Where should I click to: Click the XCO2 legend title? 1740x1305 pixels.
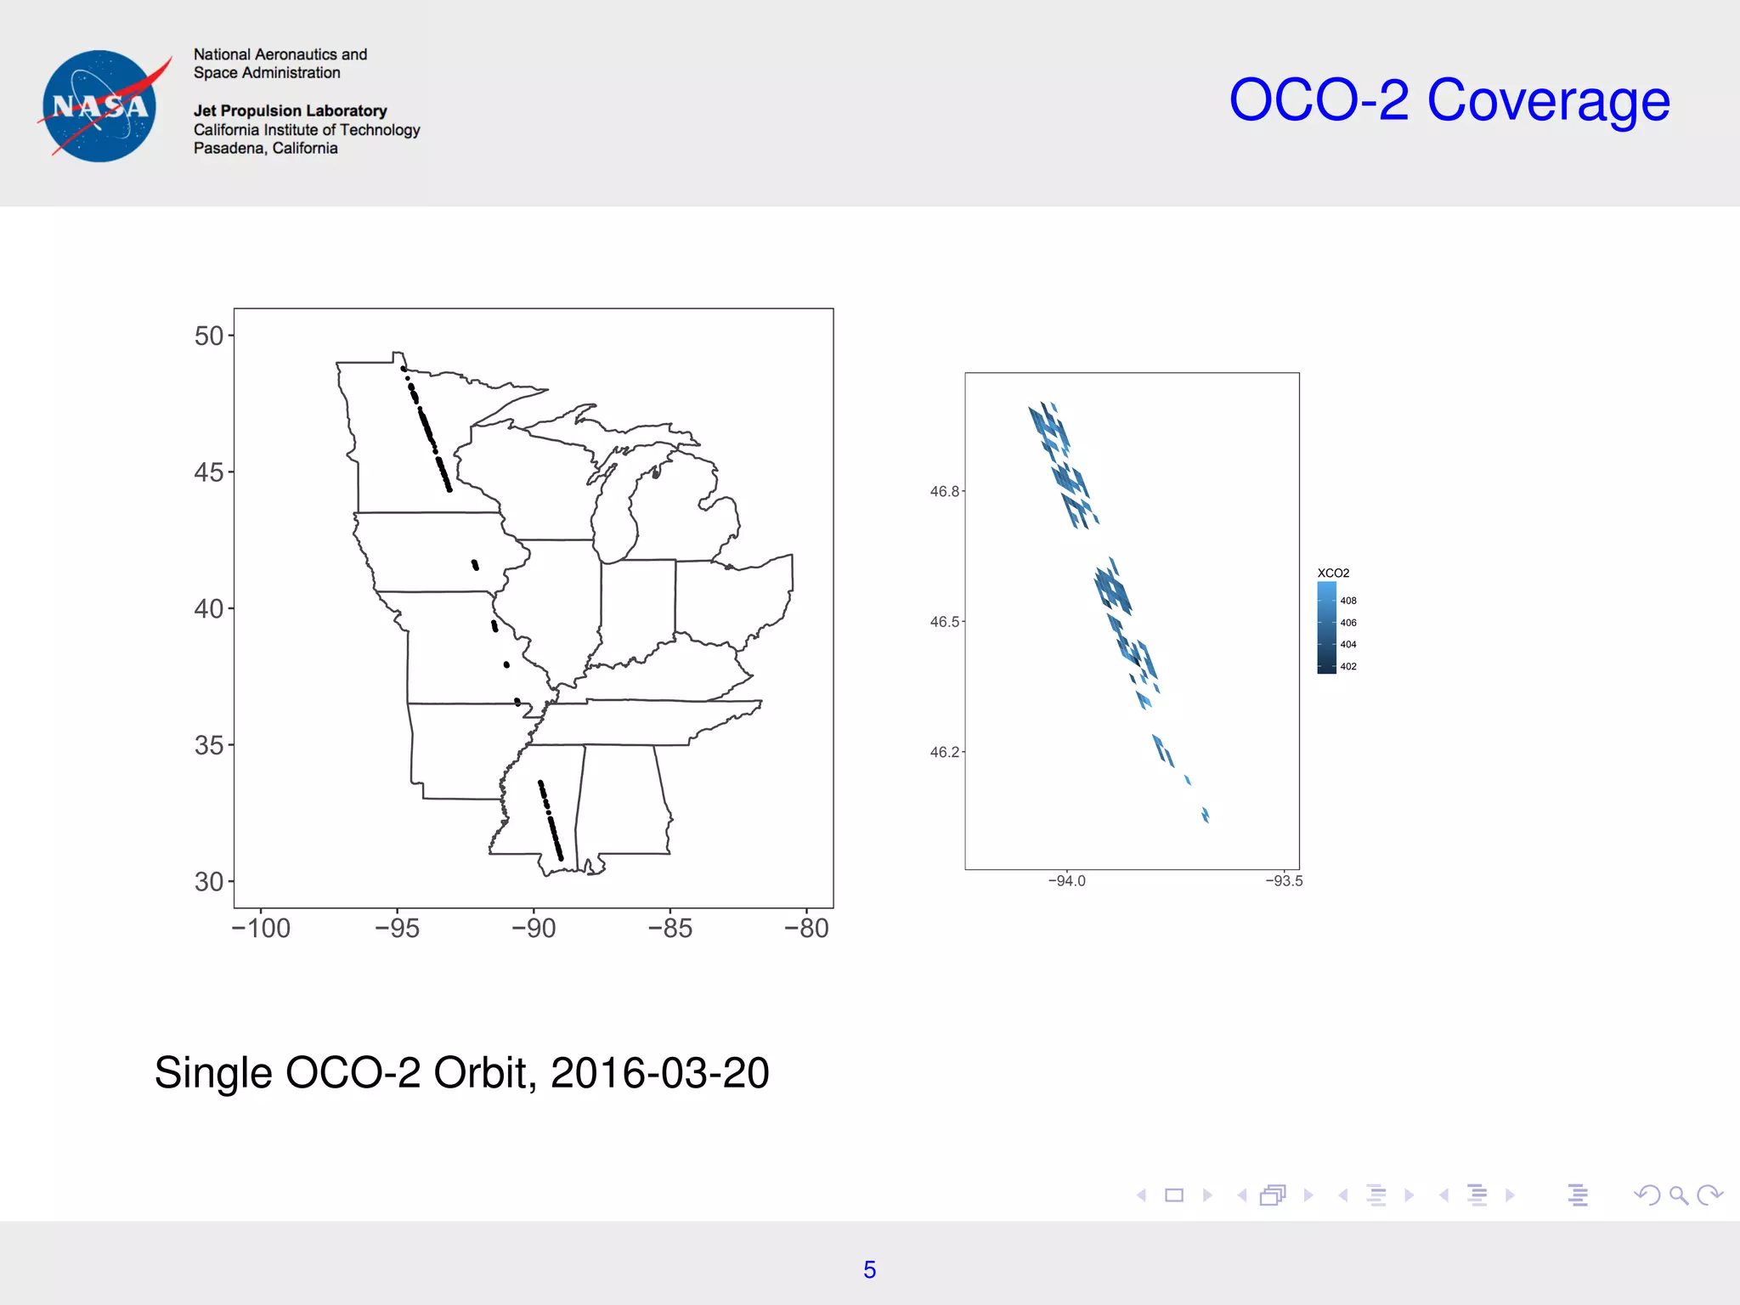click(1333, 573)
